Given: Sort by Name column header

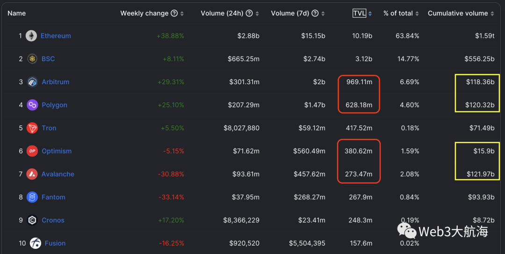Looking at the screenshot, I should [x=17, y=14].
